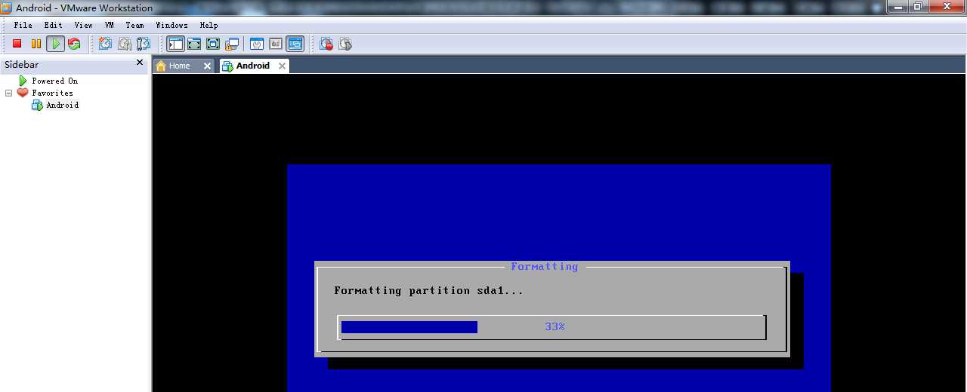Suspend the virtual machine with pause icon

[36, 44]
